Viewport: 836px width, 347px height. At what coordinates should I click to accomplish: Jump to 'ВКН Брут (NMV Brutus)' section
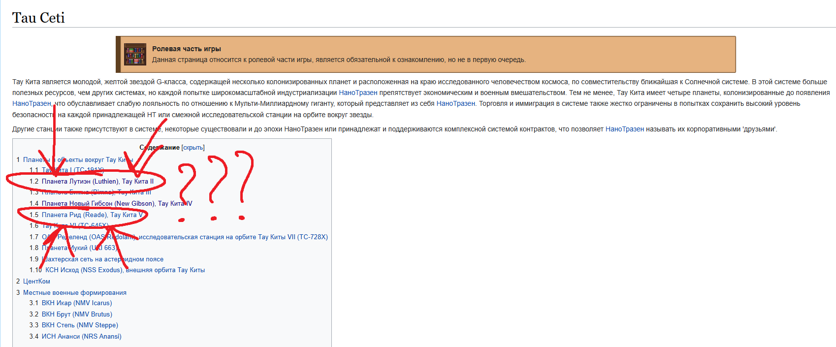(x=76, y=315)
